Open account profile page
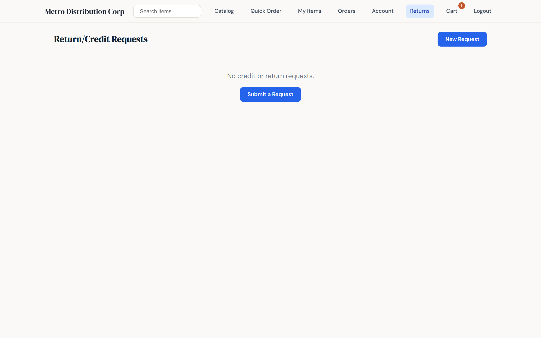The image size is (541, 338). (x=382, y=11)
